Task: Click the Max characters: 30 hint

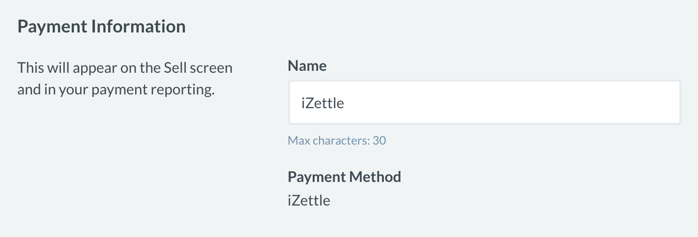Action: coord(337,141)
